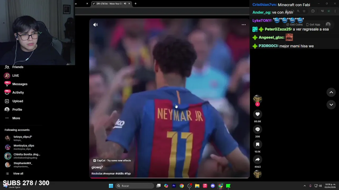Bookmark the video with 10.1K saves
This screenshot has height=190, width=339.
257,144
